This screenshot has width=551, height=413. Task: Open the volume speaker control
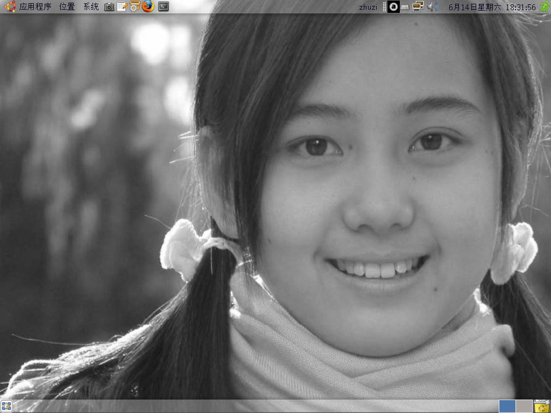[x=433, y=6]
